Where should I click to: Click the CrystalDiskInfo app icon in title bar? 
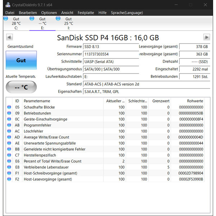(6, 5)
